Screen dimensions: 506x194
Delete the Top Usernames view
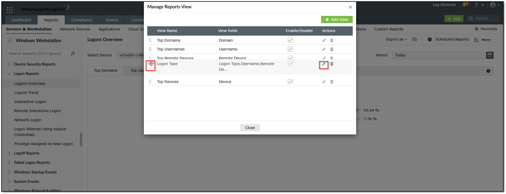click(332, 49)
